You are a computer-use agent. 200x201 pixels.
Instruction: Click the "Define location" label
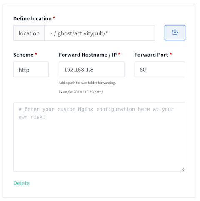[32, 19]
